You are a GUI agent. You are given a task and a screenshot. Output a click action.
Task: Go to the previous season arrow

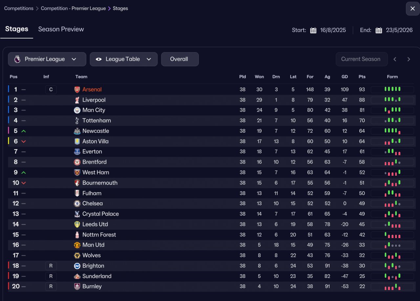point(395,59)
